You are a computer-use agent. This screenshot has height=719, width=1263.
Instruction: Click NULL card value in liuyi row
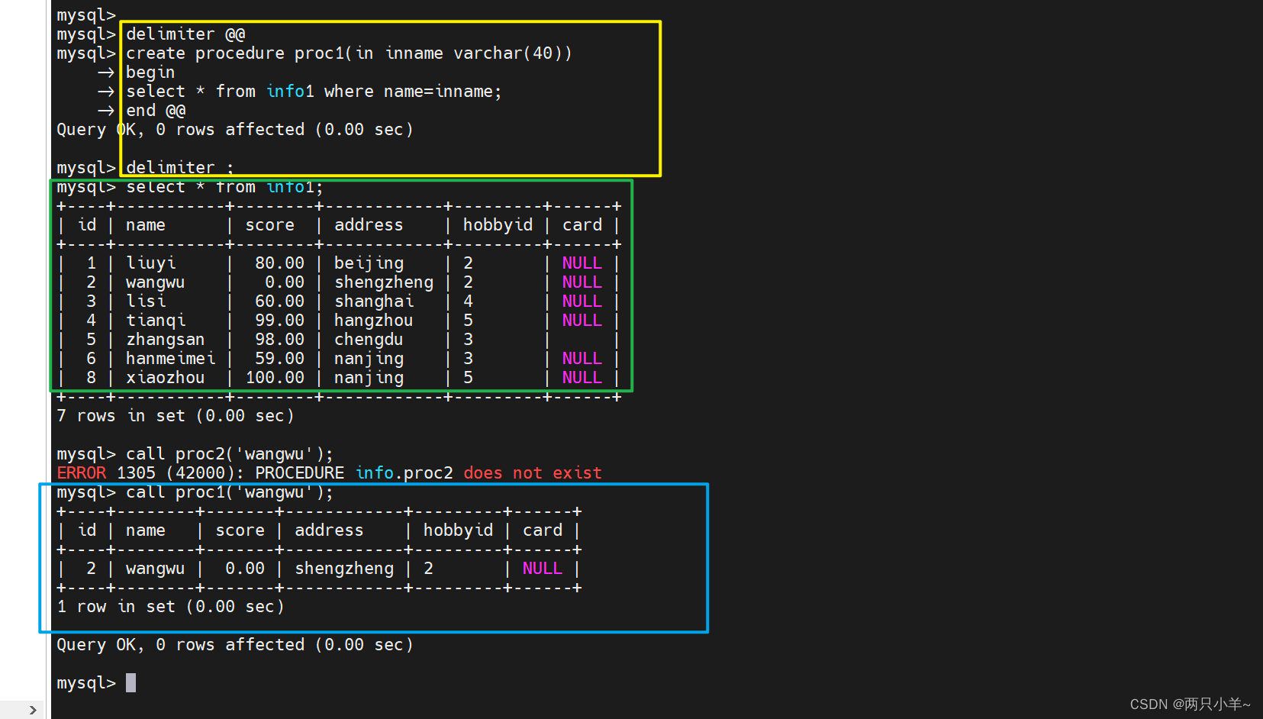(x=582, y=263)
